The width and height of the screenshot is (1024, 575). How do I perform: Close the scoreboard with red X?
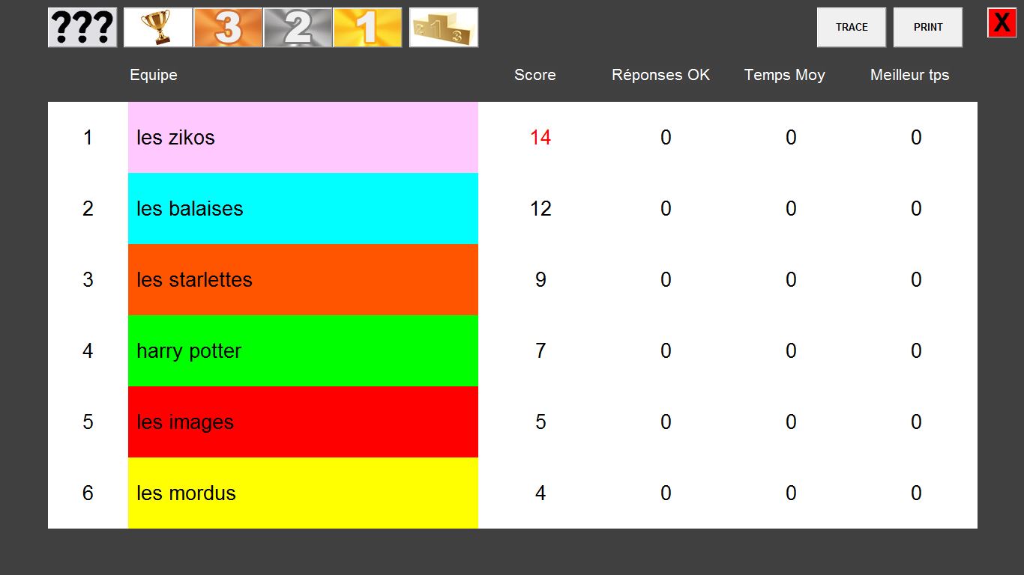coord(1002,23)
